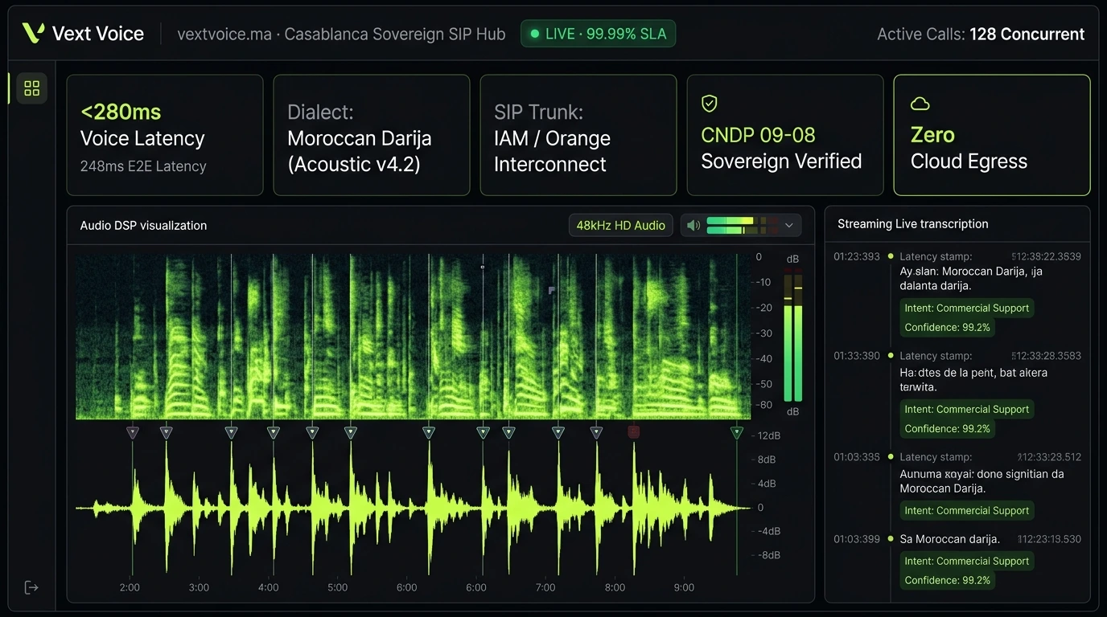Click the 'Zero' heading text
Screen dimensions: 1107x617
click(932, 135)
